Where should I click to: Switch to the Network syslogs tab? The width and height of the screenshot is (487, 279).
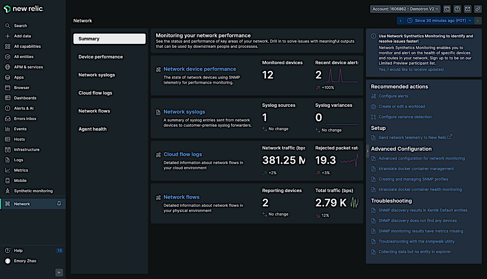(x=97, y=75)
